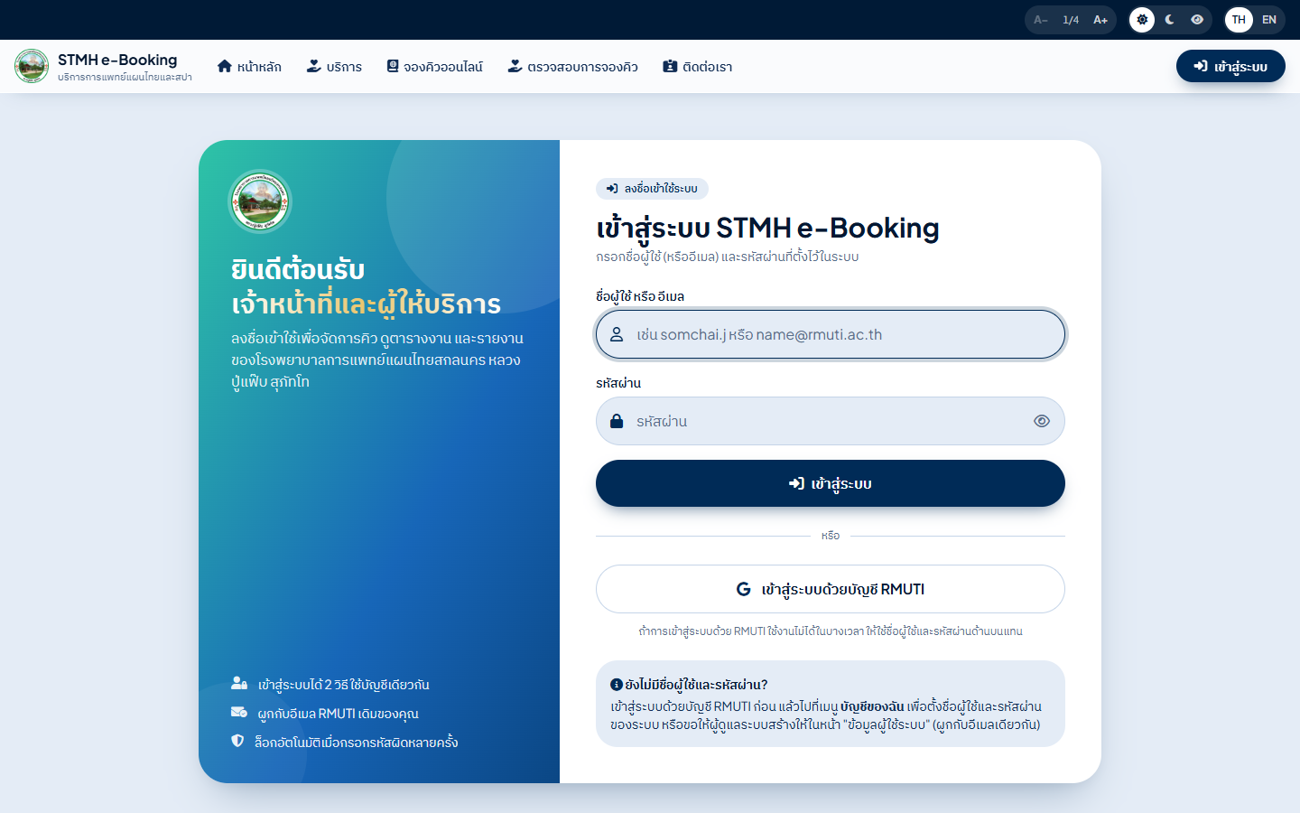Enable high-contrast eye mode in top bar
The image size is (1300, 813).
pos(1197,20)
